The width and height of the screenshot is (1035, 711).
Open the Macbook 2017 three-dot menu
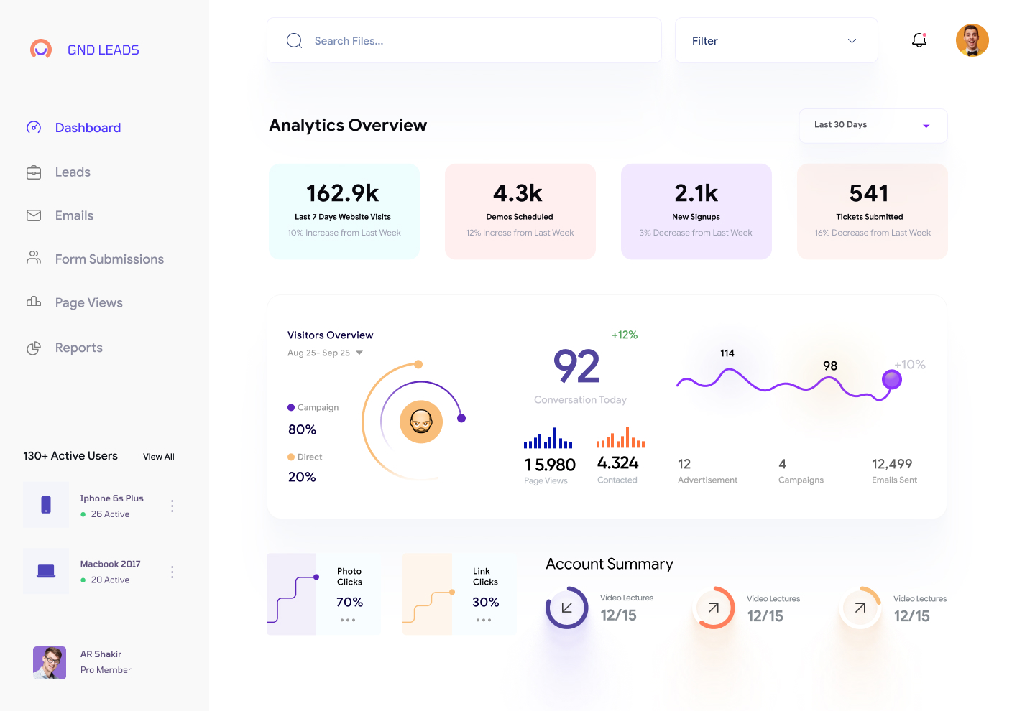pyautogui.click(x=172, y=572)
